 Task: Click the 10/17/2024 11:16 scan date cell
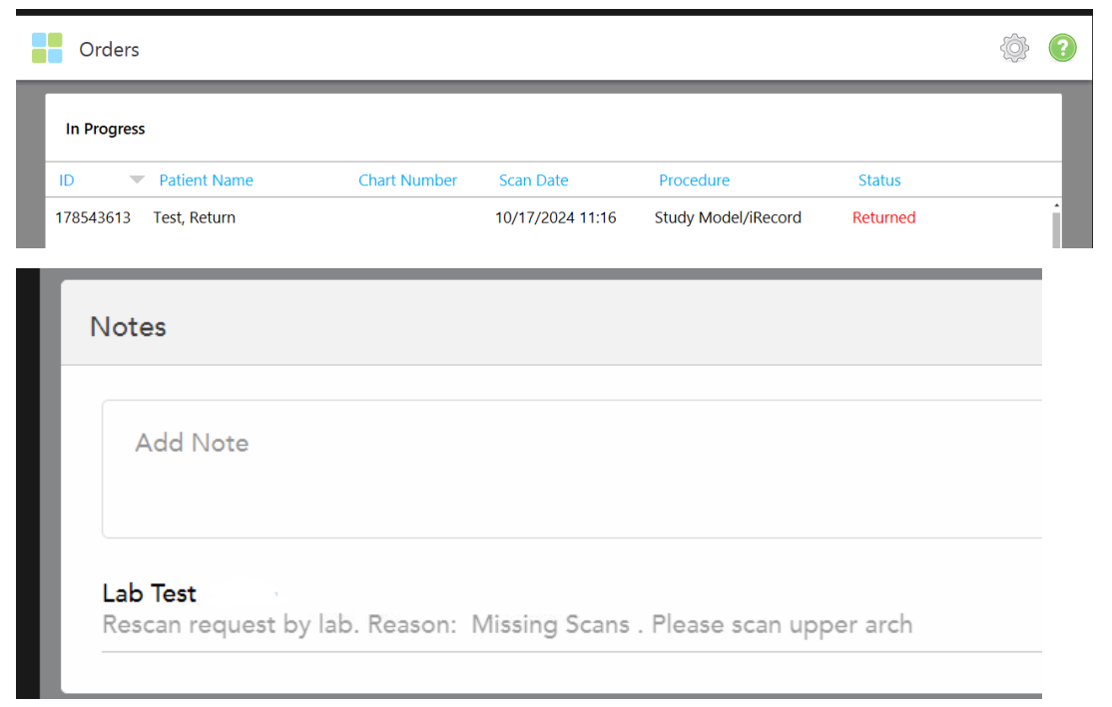click(555, 217)
